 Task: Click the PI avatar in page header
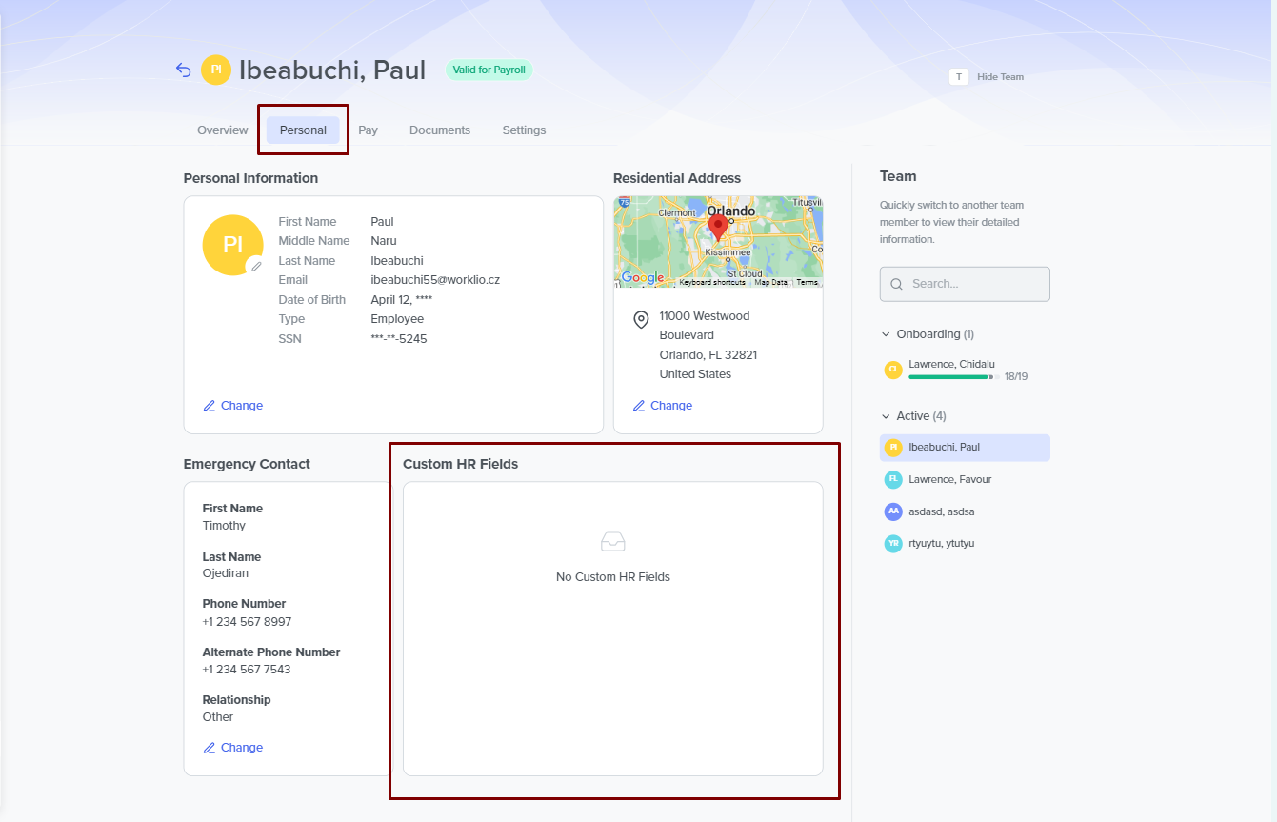(216, 70)
